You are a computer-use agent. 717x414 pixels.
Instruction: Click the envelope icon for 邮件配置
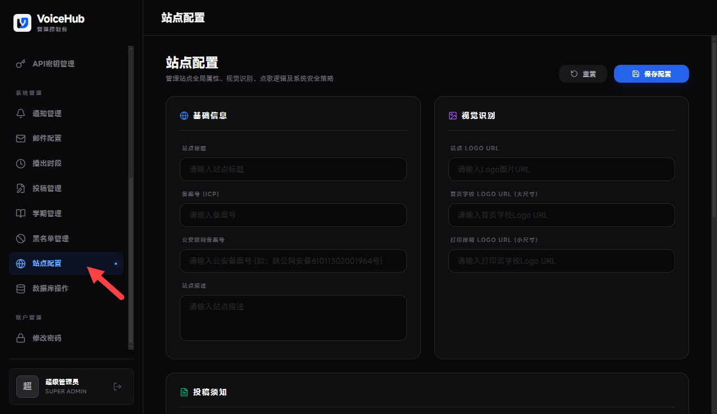pos(21,139)
